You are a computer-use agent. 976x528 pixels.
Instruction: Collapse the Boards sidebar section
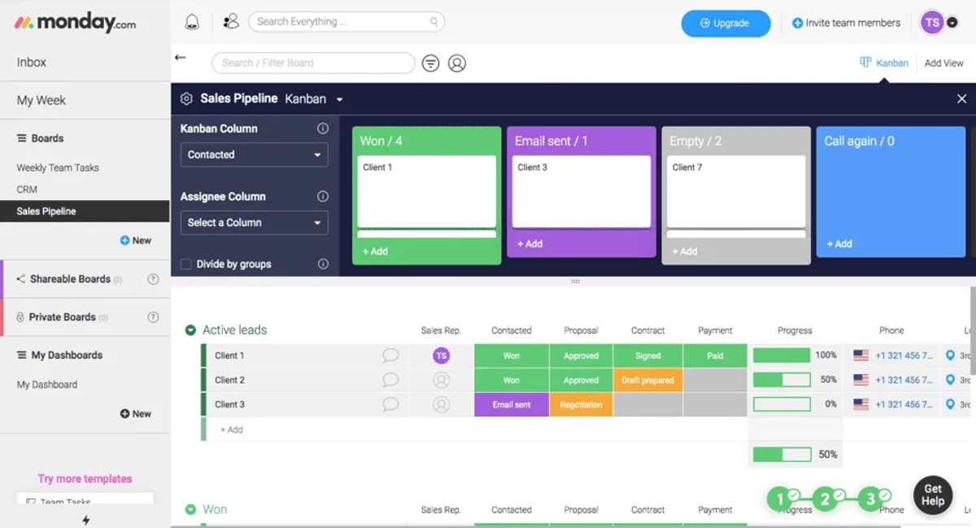[x=39, y=138]
